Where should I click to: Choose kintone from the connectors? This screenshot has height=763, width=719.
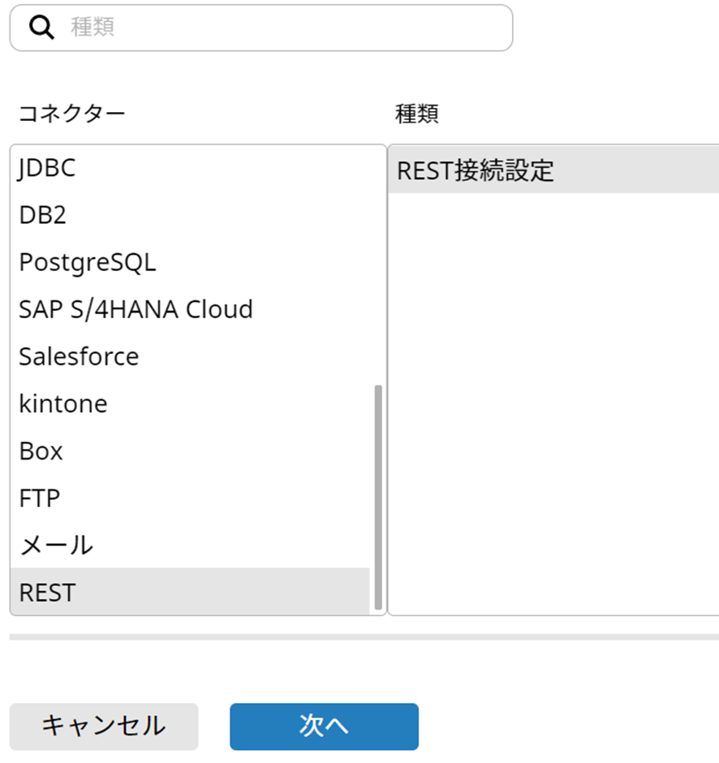click(63, 403)
